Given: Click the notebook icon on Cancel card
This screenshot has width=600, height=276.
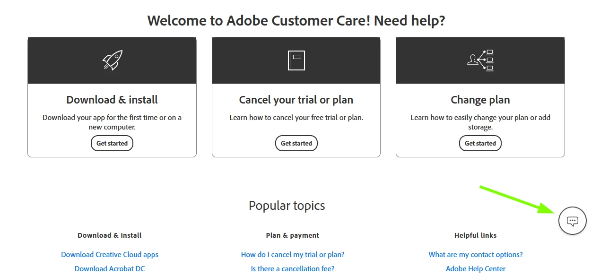Looking at the screenshot, I should pyautogui.click(x=296, y=60).
